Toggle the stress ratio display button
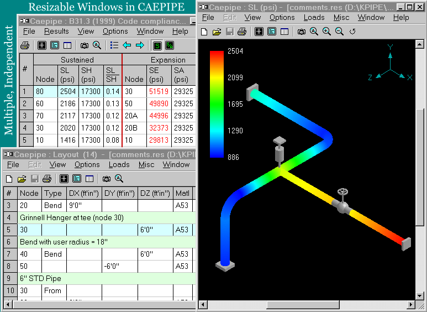 [170, 45]
